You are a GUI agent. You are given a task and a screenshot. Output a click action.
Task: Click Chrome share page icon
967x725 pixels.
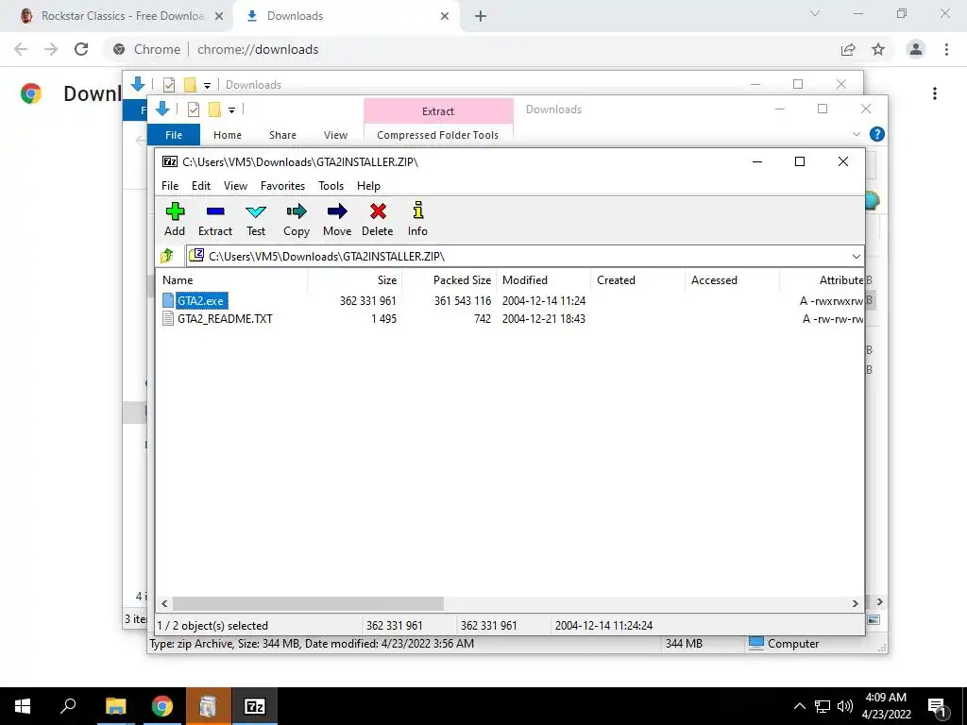click(x=848, y=49)
